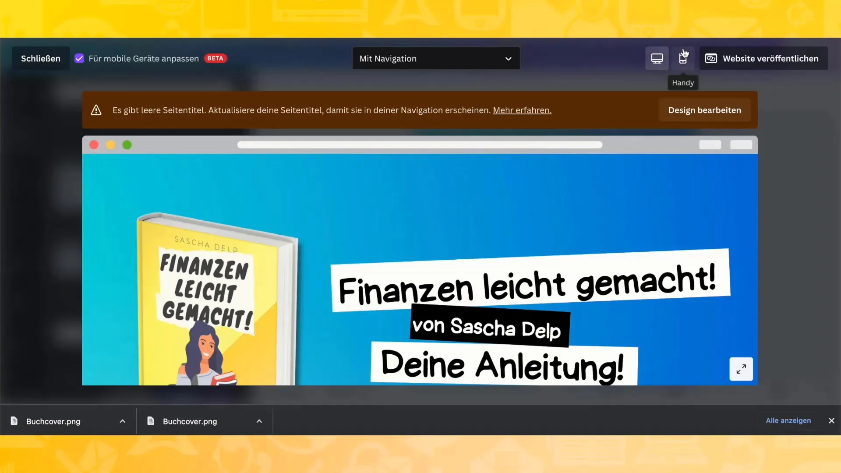This screenshot has height=473, width=841.
Task: Click 'Website veröffentlichen' publish button
Action: click(x=763, y=58)
